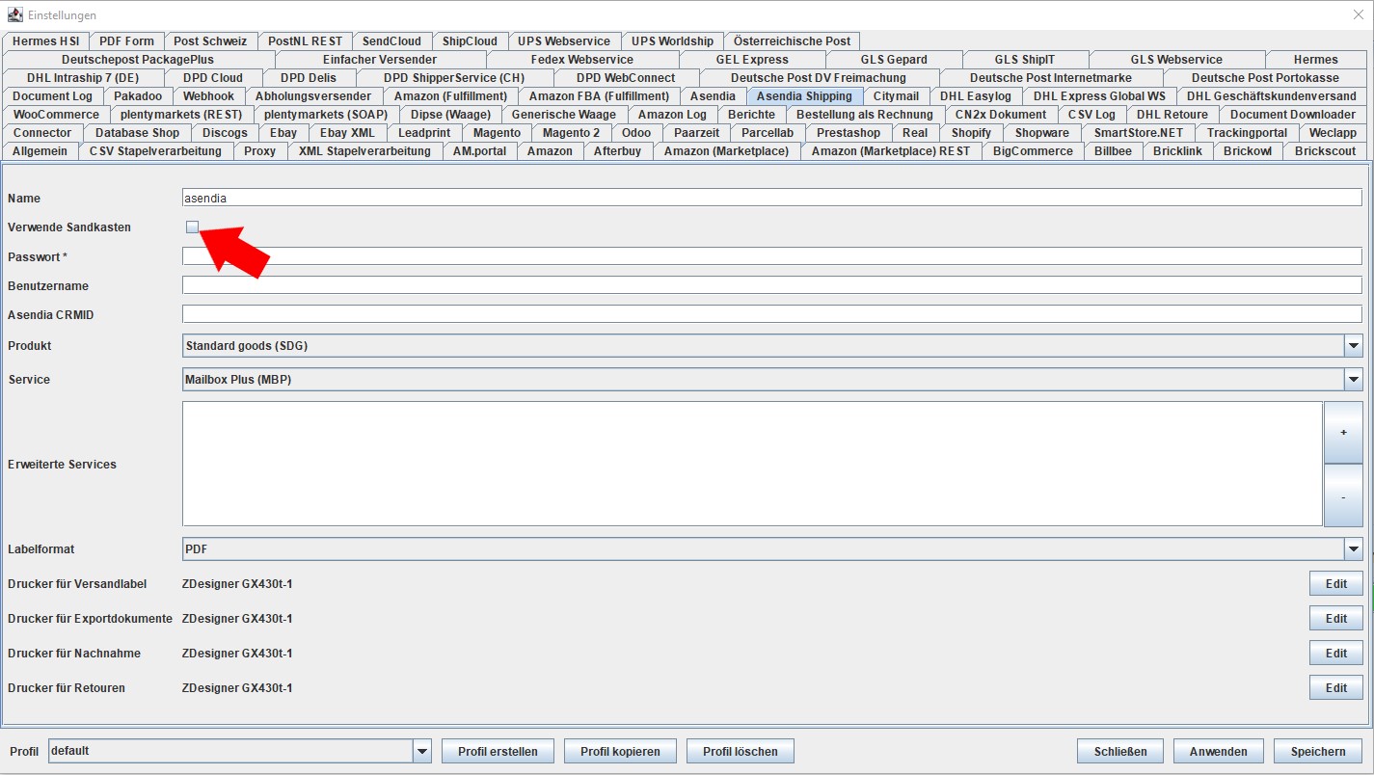Click the Asendia CRMID field

(771, 315)
